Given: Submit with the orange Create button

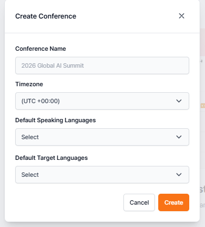Looking at the screenshot, I should click(173, 202).
